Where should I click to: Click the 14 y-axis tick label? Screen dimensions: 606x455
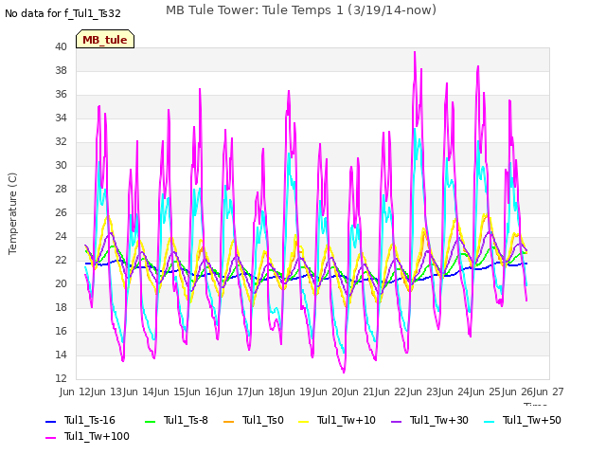[61, 355]
